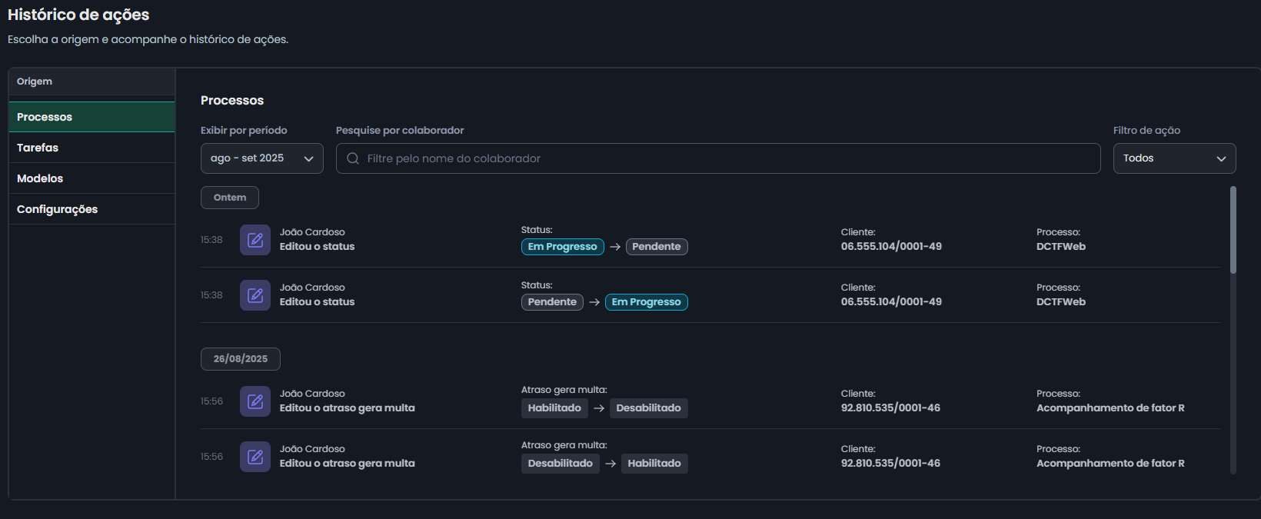
Task: Open the 'ago - set 2025' period dropdown
Action: click(x=261, y=158)
